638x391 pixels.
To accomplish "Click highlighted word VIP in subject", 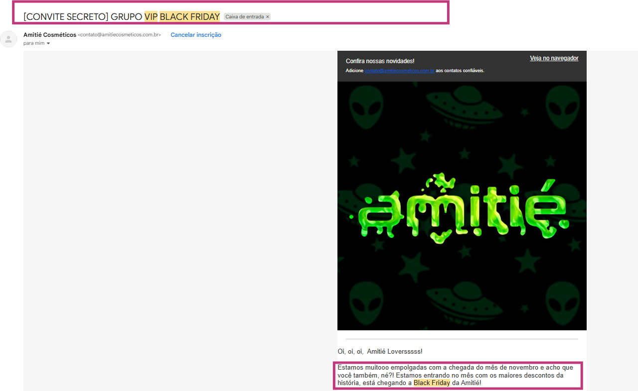I will pyautogui.click(x=151, y=17).
